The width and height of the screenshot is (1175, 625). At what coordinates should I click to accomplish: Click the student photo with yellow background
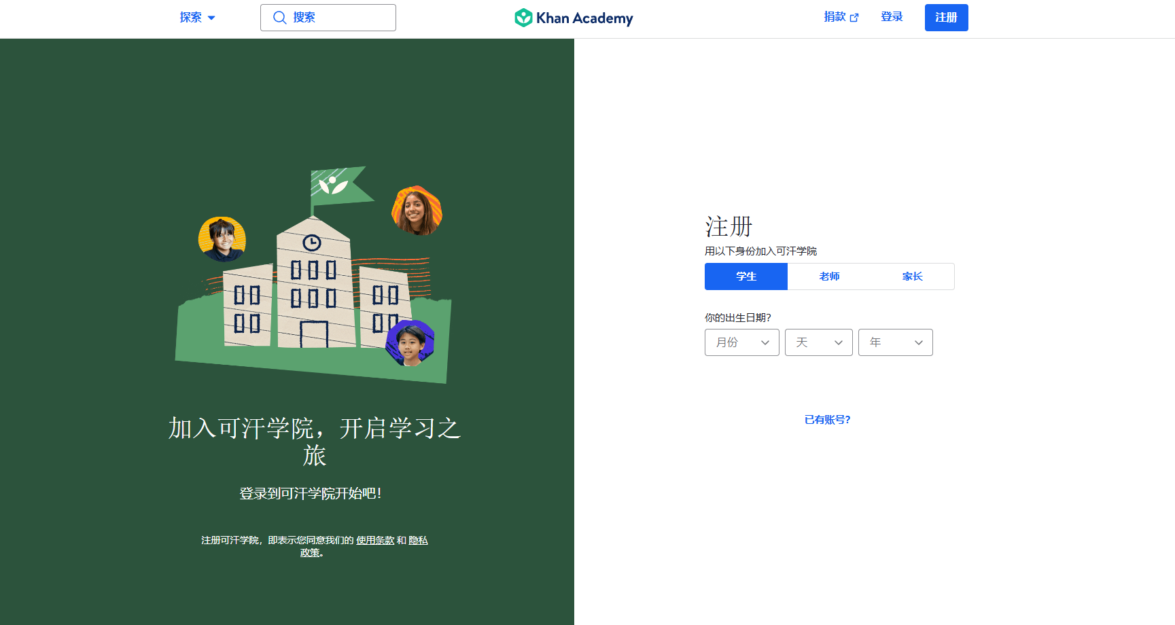tap(222, 239)
